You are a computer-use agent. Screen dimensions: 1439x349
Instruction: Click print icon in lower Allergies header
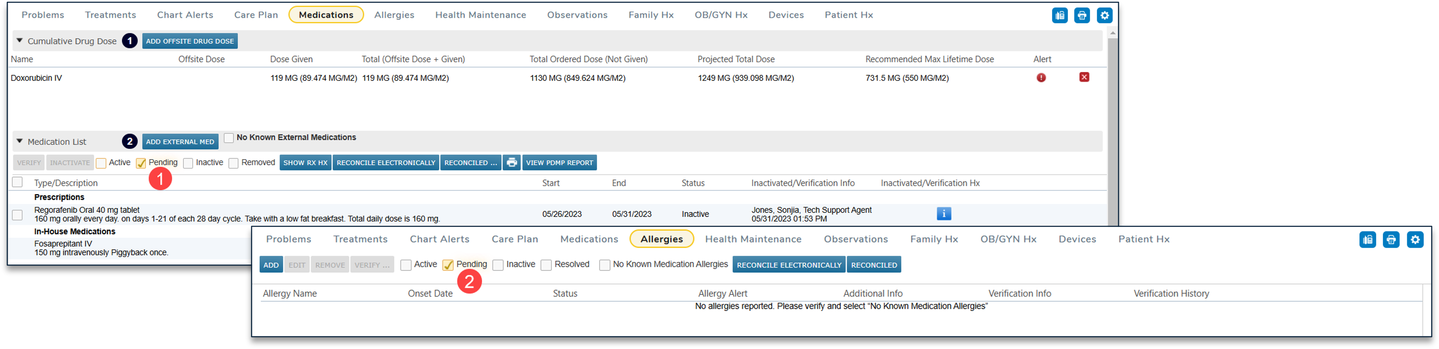[x=1391, y=240]
